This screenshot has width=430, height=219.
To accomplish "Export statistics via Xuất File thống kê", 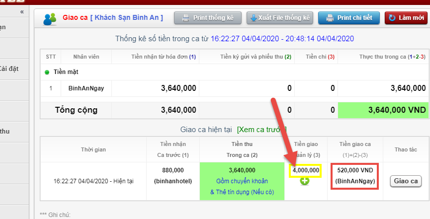I will (x=279, y=18).
